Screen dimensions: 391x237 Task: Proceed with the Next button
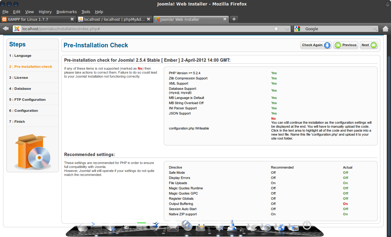click(x=369, y=45)
